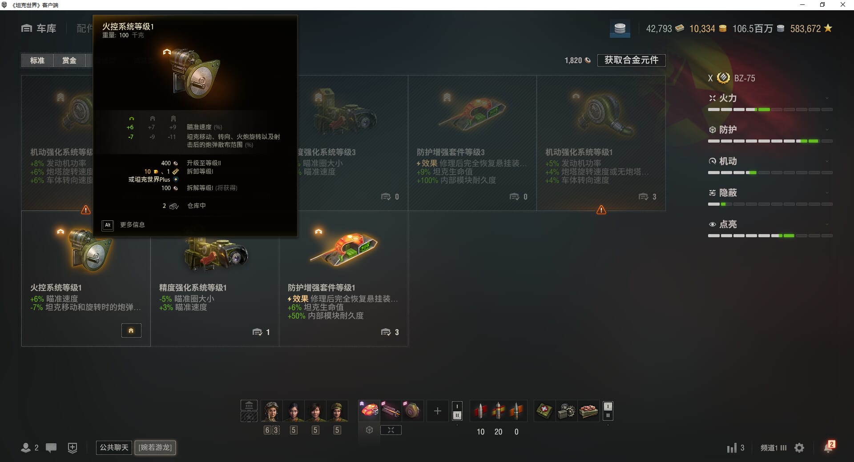Select the 防护增强套件等级1 equipment card
This screenshot has width=854, height=462.
click(x=343, y=279)
